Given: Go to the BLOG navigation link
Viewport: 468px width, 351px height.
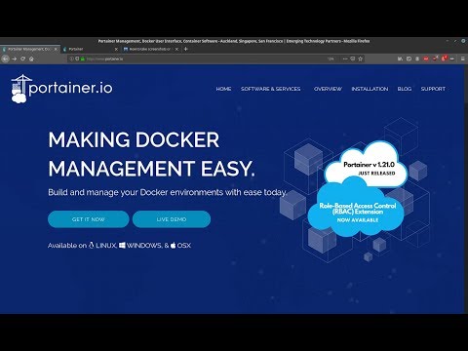Looking at the screenshot, I should click(x=405, y=89).
